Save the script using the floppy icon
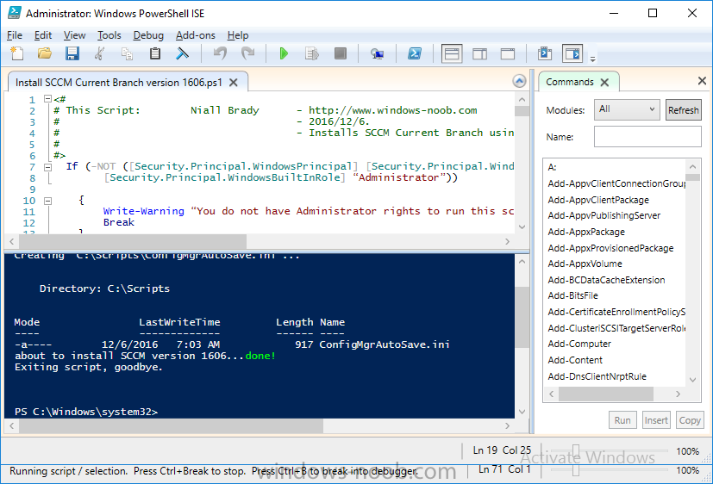Viewport: 713px width, 484px height. (x=72, y=53)
